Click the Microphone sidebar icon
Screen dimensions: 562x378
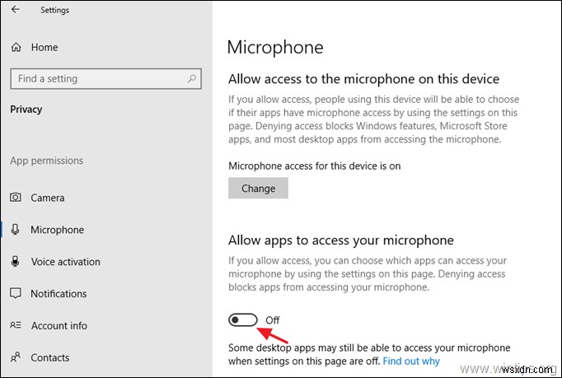point(15,229)
